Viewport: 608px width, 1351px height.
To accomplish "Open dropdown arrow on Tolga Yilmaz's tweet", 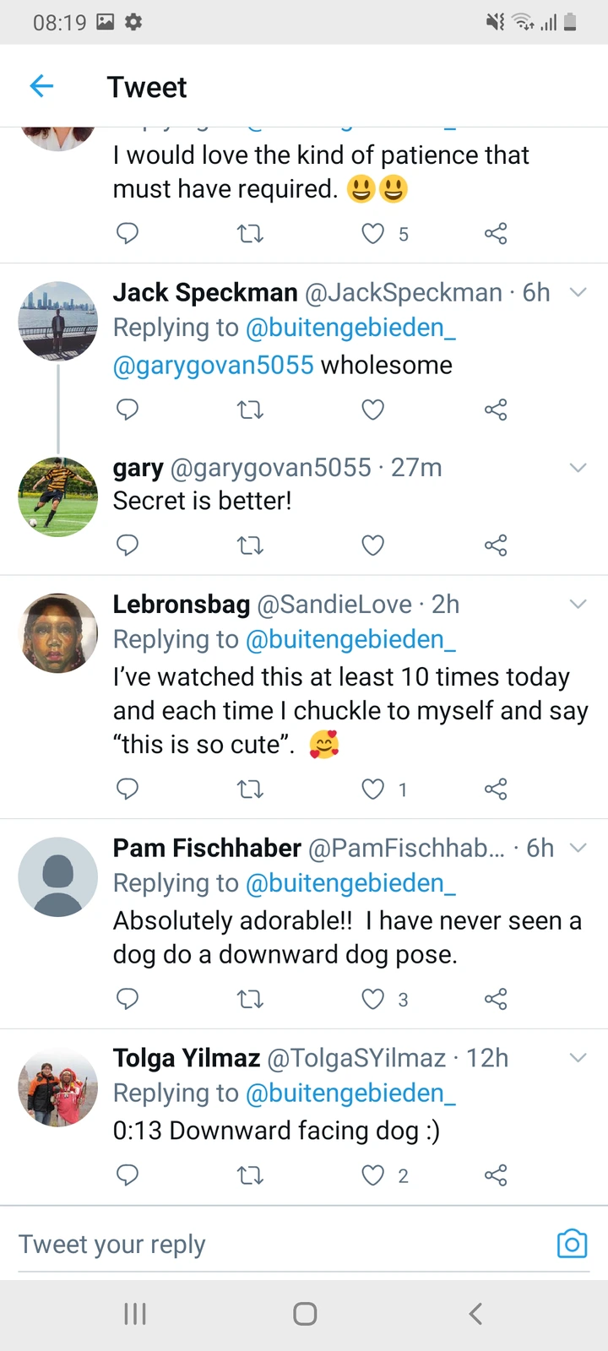I will [578, 1058].
